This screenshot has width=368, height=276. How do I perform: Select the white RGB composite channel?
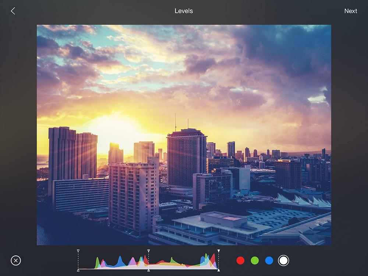(x=283, y=261)
